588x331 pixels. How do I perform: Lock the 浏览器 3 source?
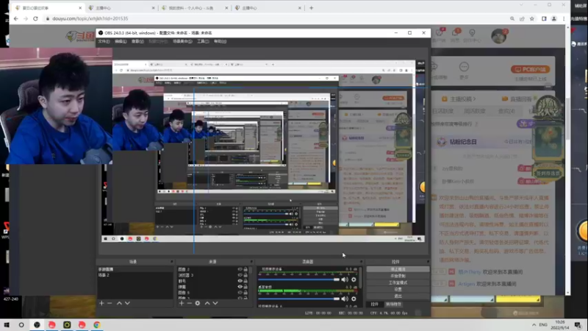(x=245, y=274)
